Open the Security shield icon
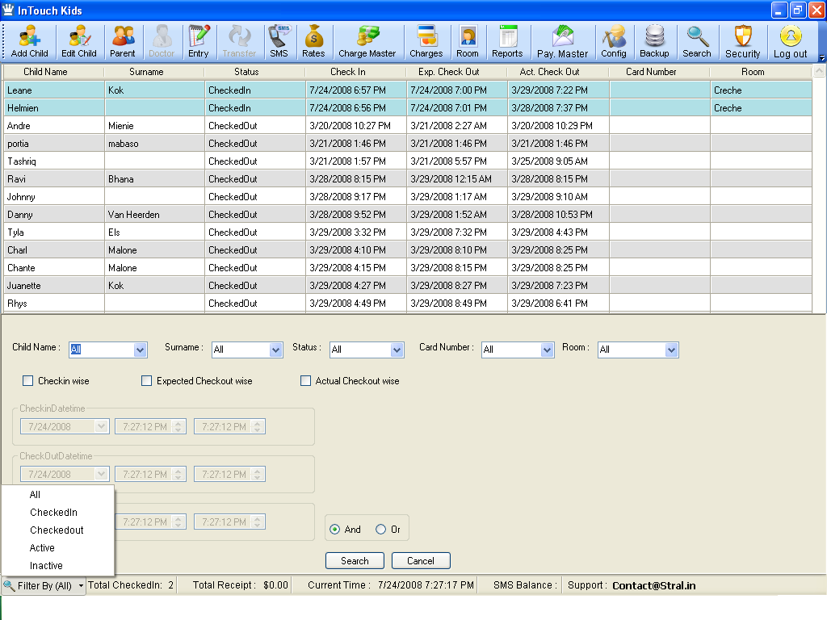 [x=743, y=41]
